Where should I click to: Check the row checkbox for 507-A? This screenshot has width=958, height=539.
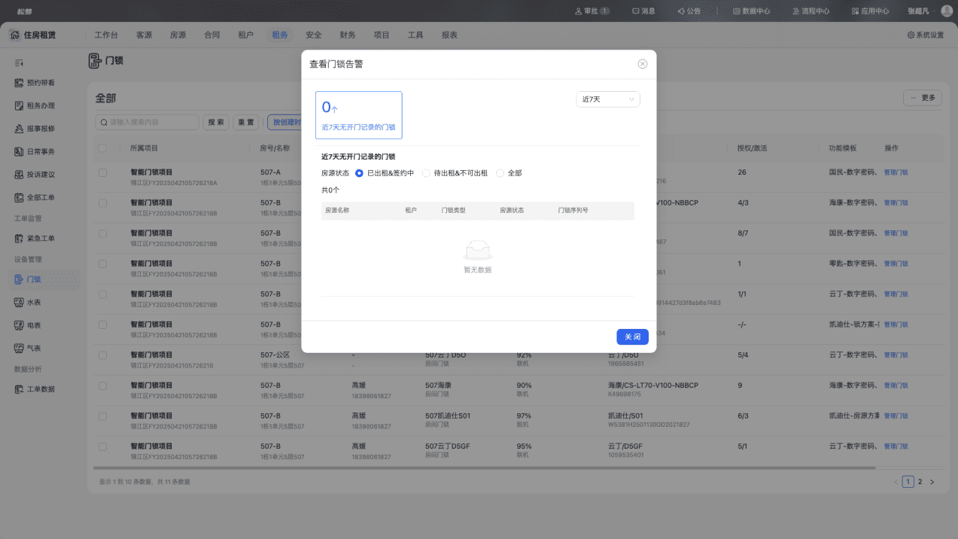(x=102, y=172)
